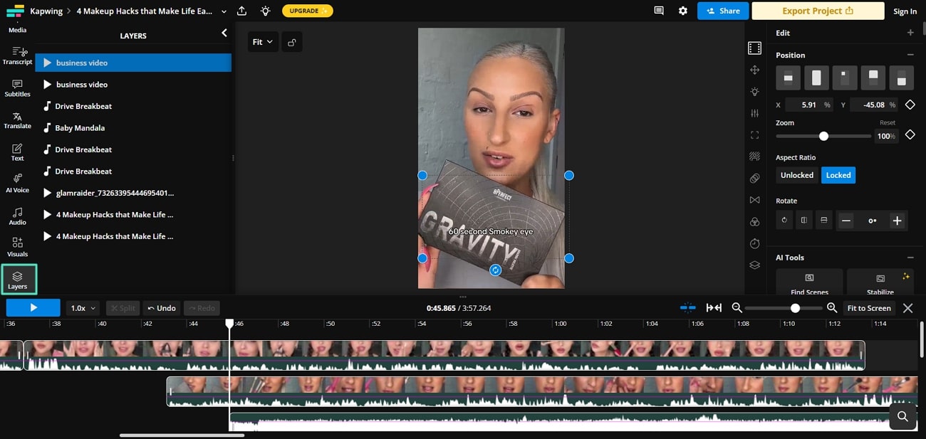Open the project title dropdown chevron
This screenshot has width=926, height=439.
point(224,11)
